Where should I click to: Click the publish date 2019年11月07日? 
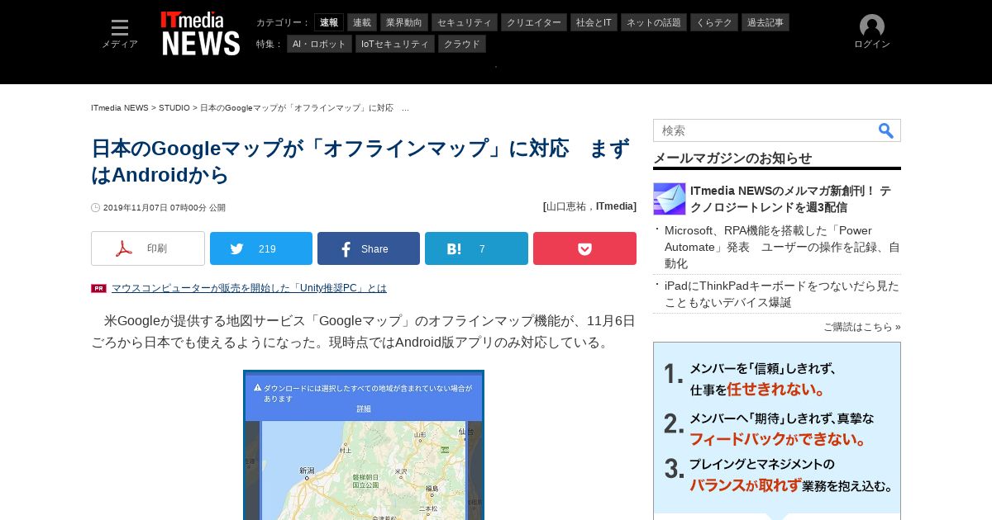pos(165,208)
